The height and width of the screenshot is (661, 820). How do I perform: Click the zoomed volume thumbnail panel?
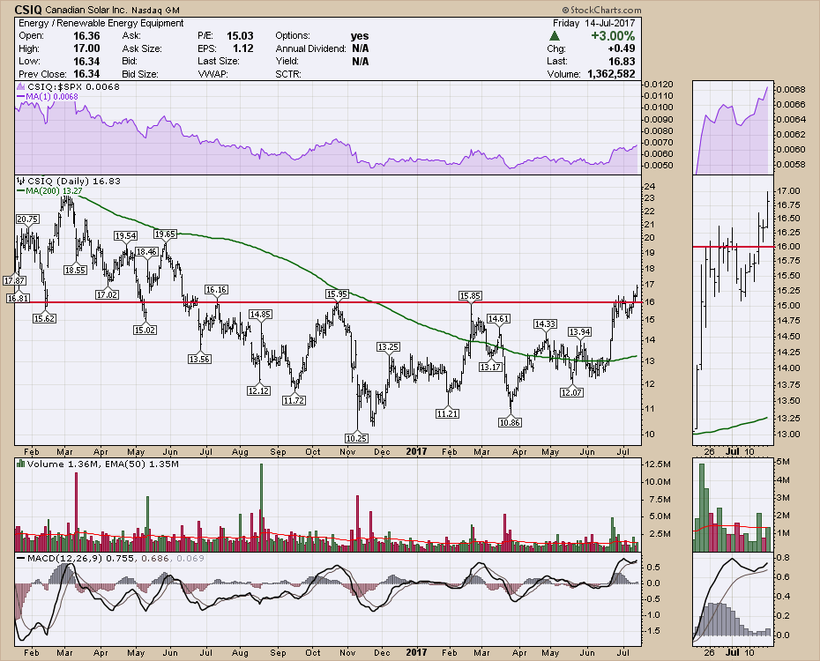[x=734, y=505]
